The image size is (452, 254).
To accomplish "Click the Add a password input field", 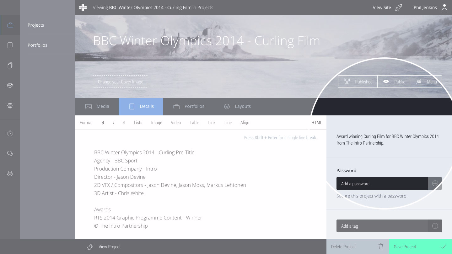I will click(382, 183).
